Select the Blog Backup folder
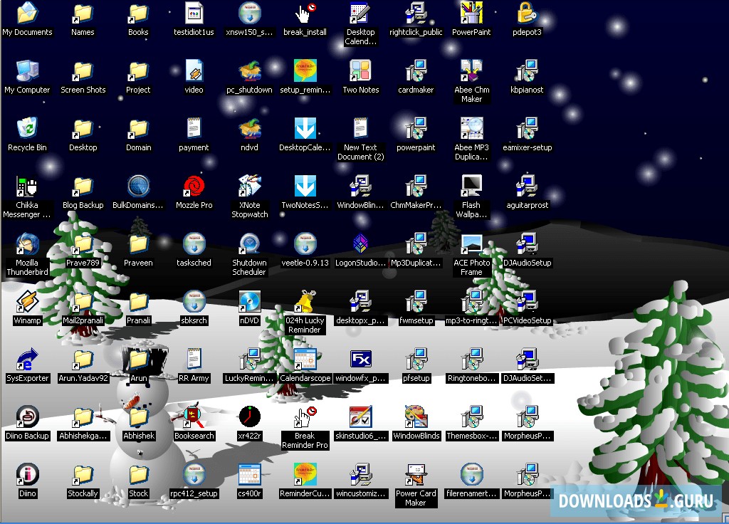The height and width of the screenshot is (524, 729). (83, 186)
